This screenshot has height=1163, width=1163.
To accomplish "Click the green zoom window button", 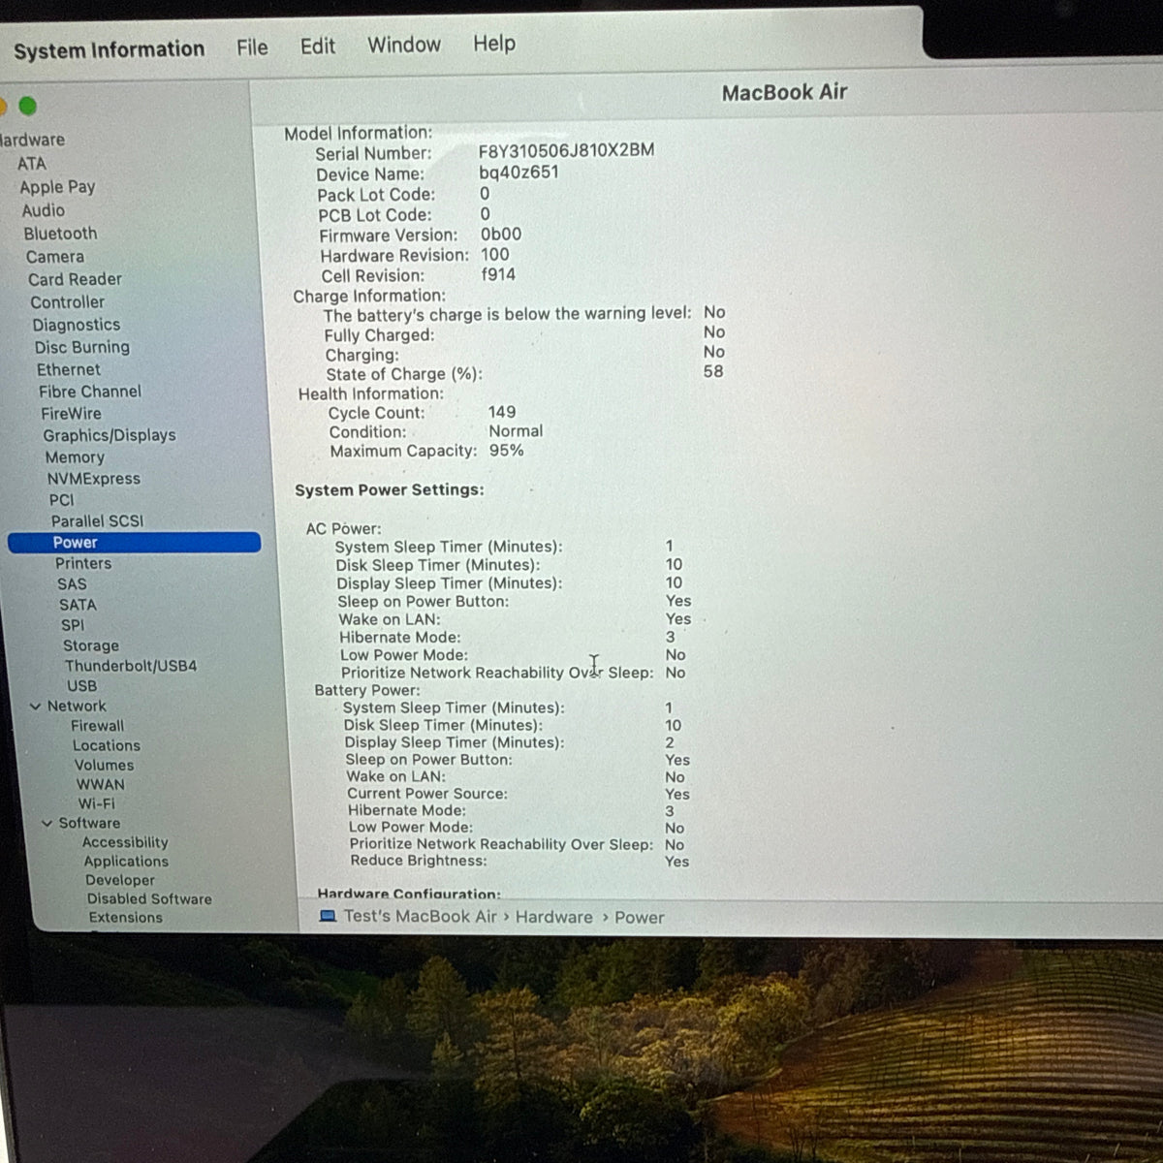I will tap(28, 106).
